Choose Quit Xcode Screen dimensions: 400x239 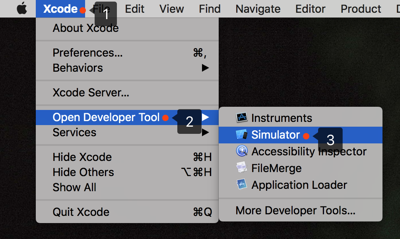(81, 212)
